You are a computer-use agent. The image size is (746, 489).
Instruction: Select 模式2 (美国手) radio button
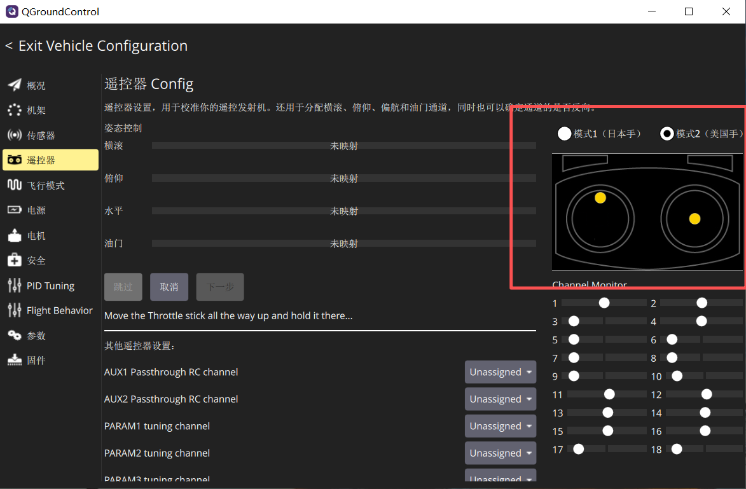pyautogui.click(x=667, y=134)
